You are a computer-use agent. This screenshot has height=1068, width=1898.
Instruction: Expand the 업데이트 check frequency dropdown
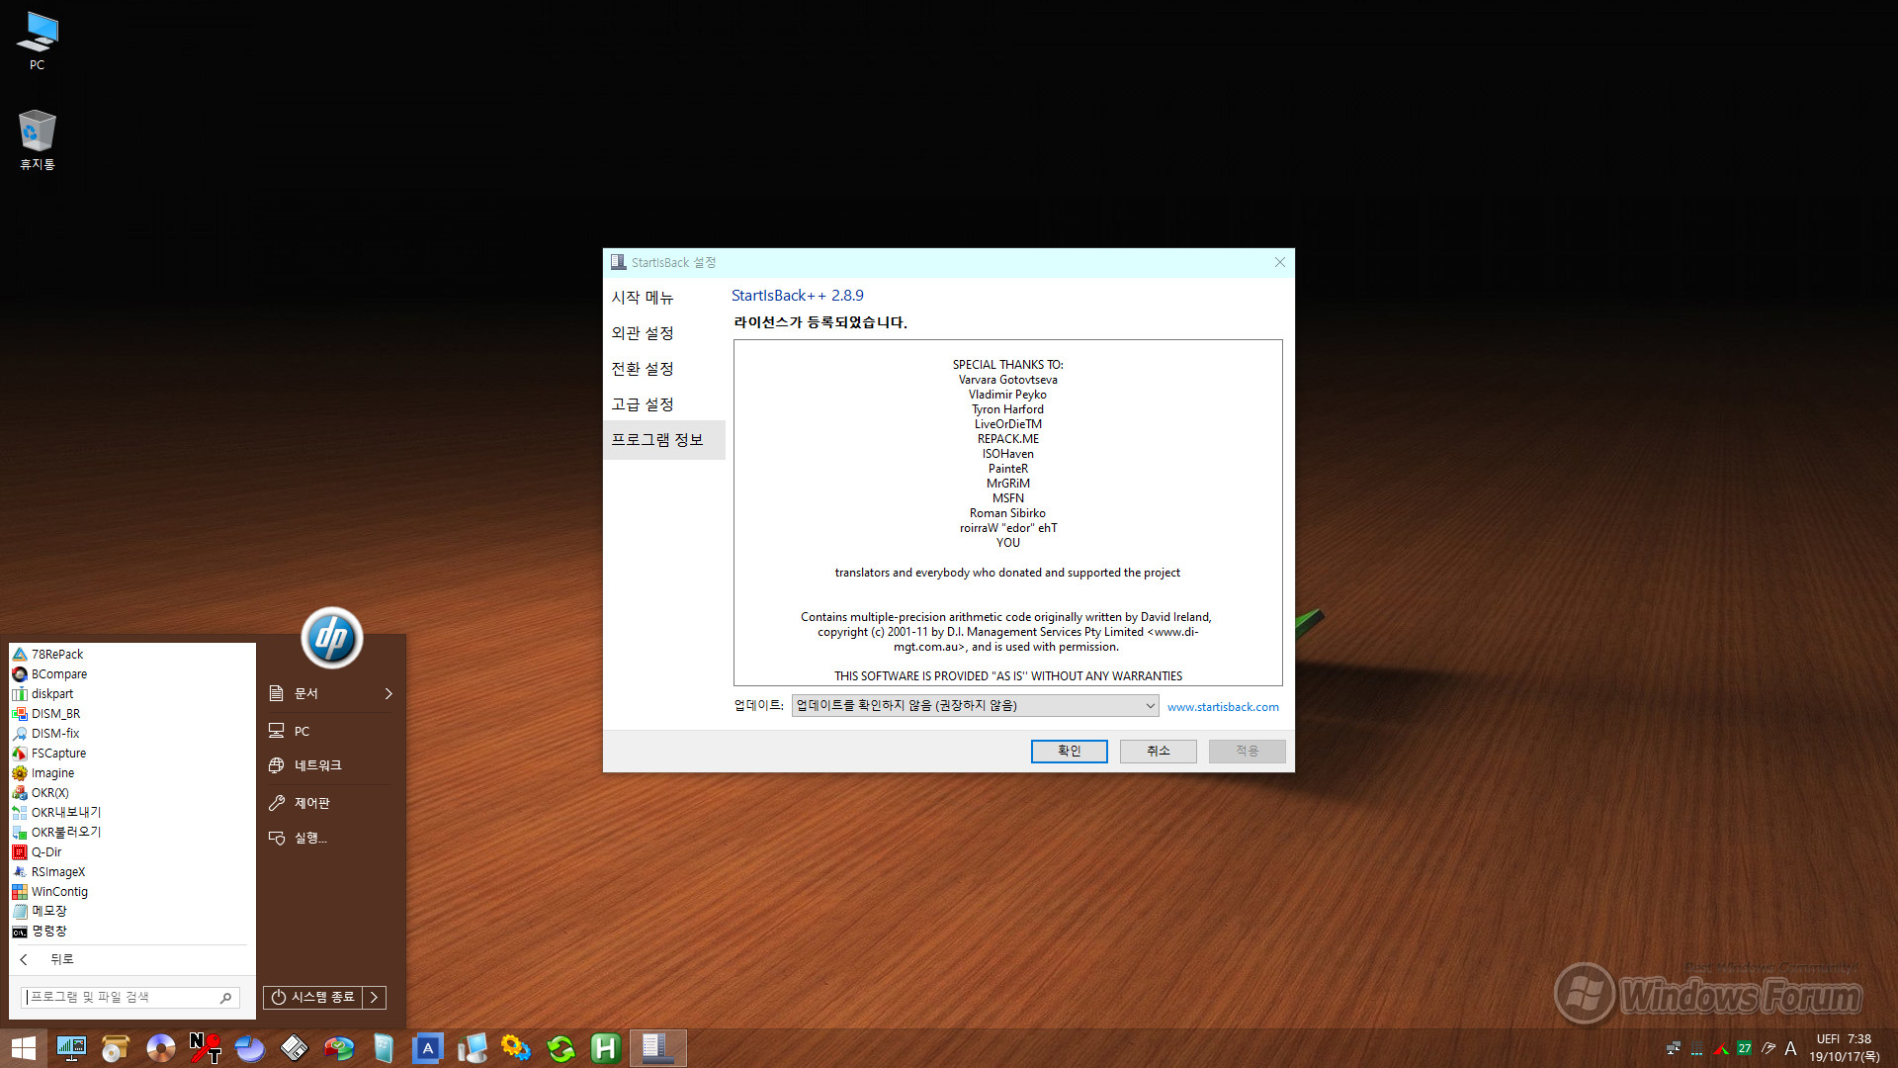[x=975, y=705]
